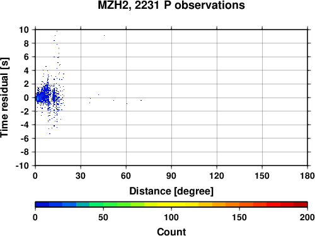
Task: Click the green high-count cluster at zero distance
Action: [38, 98]
